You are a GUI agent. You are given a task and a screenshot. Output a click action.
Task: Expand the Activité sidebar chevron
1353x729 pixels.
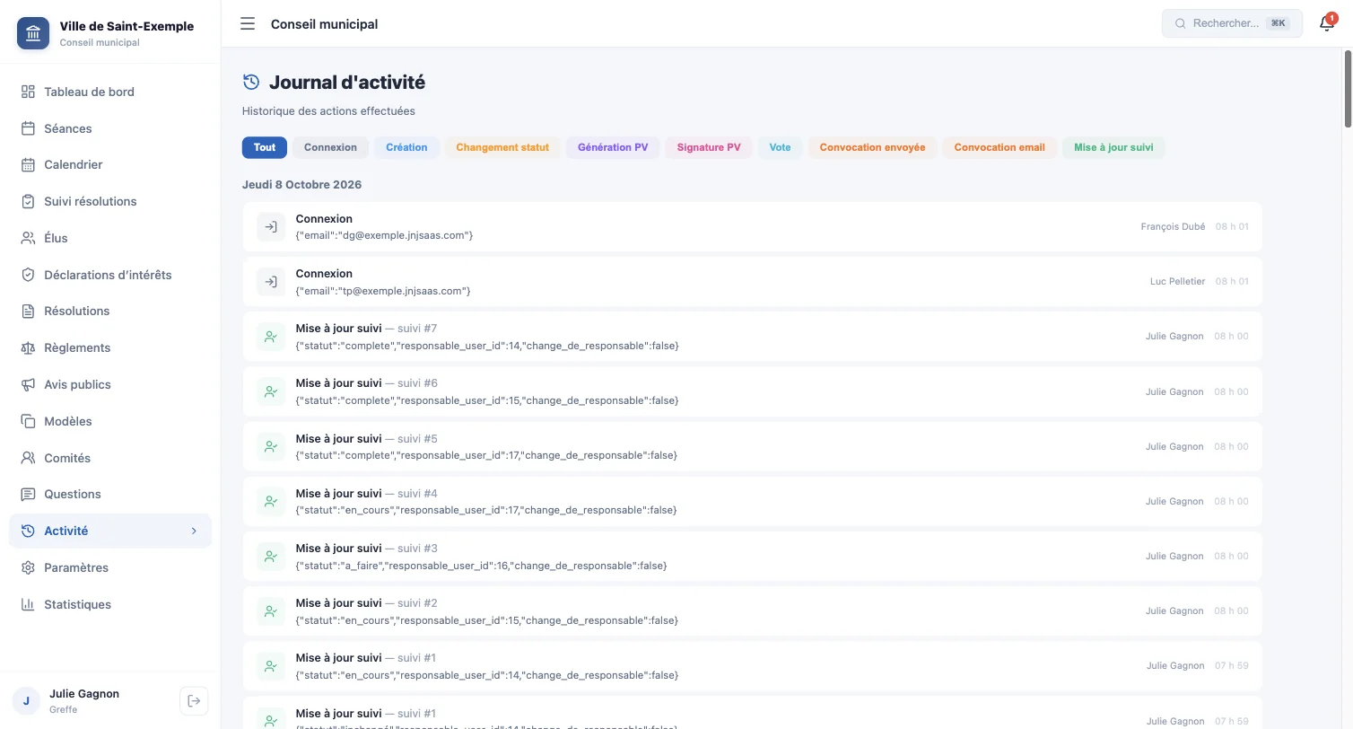tap(194, 531)
